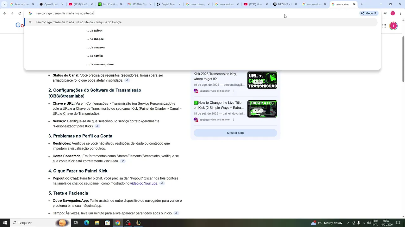Viewport: 405px width, 227px height.
Task: Open the volume icon in system tray
Action: [369, 223]
